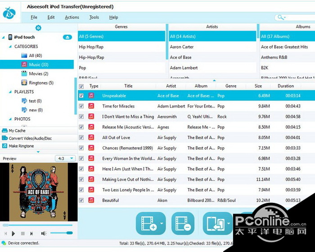The height and width of the screenshot is (252, 315).
Task: Open My Cache
Action: coord(39,130)
